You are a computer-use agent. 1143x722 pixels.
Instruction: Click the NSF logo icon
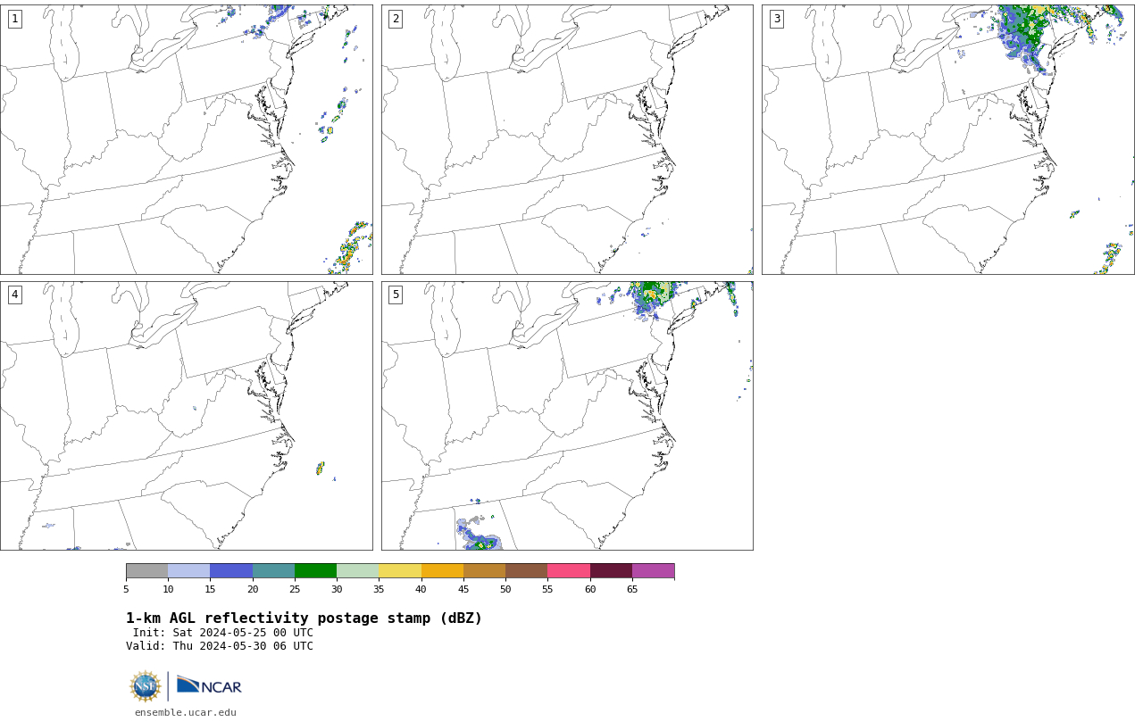click(x=146, y=686)
